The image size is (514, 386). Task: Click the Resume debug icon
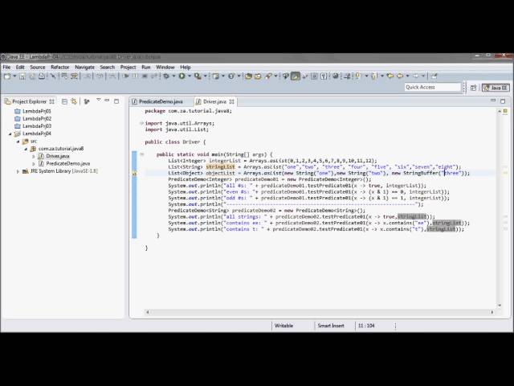126,76
